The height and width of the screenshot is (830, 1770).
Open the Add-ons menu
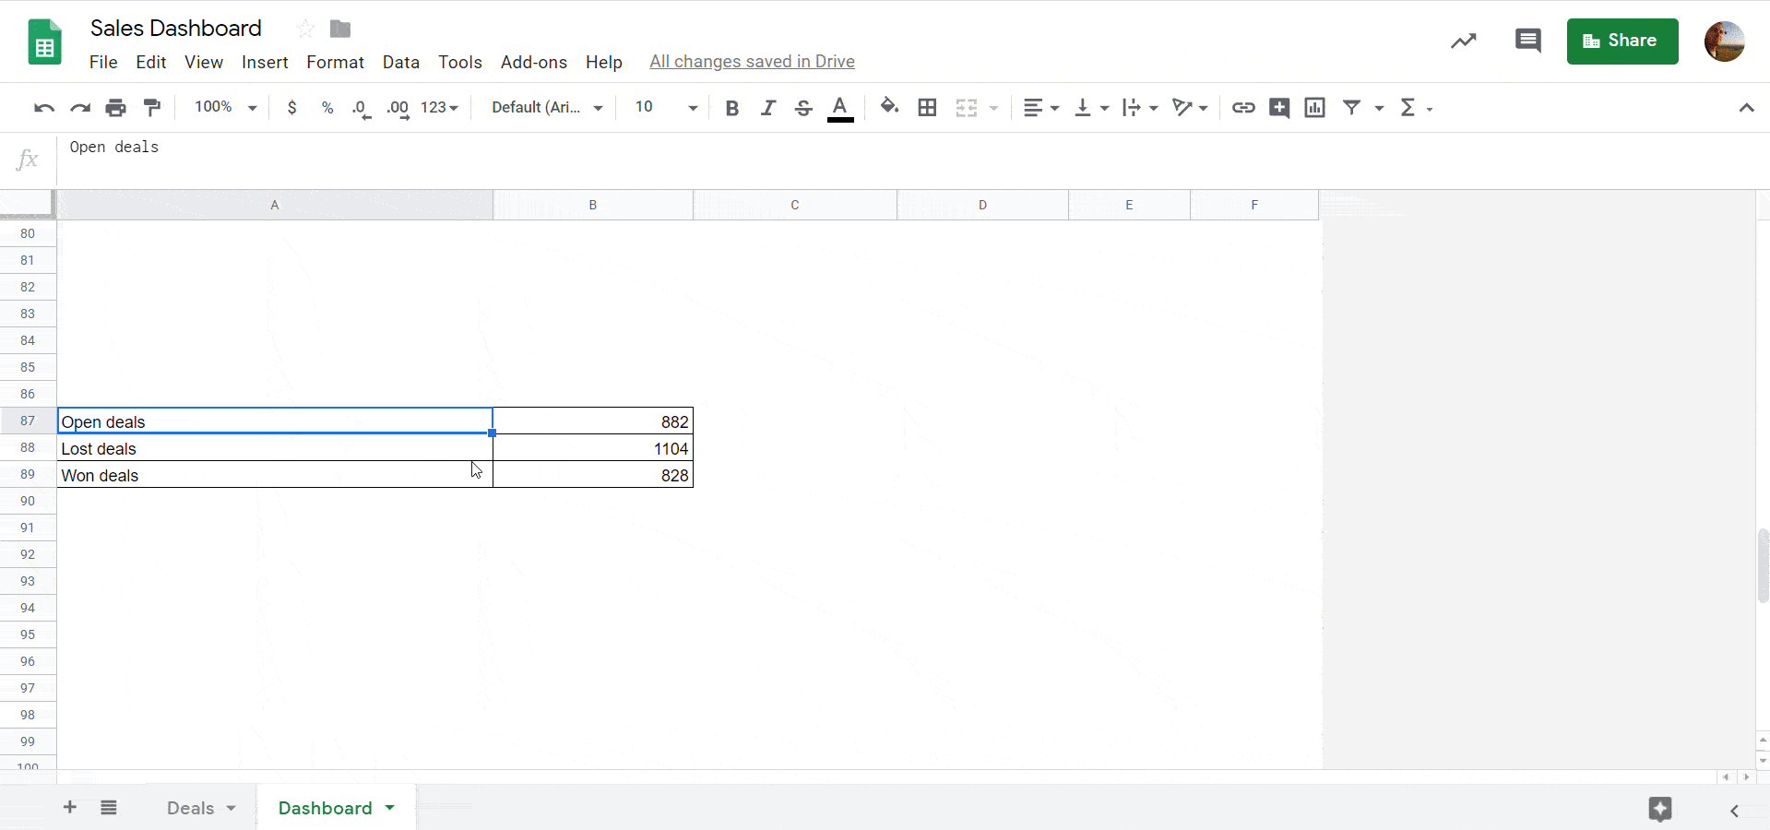[x=534, y=62]
